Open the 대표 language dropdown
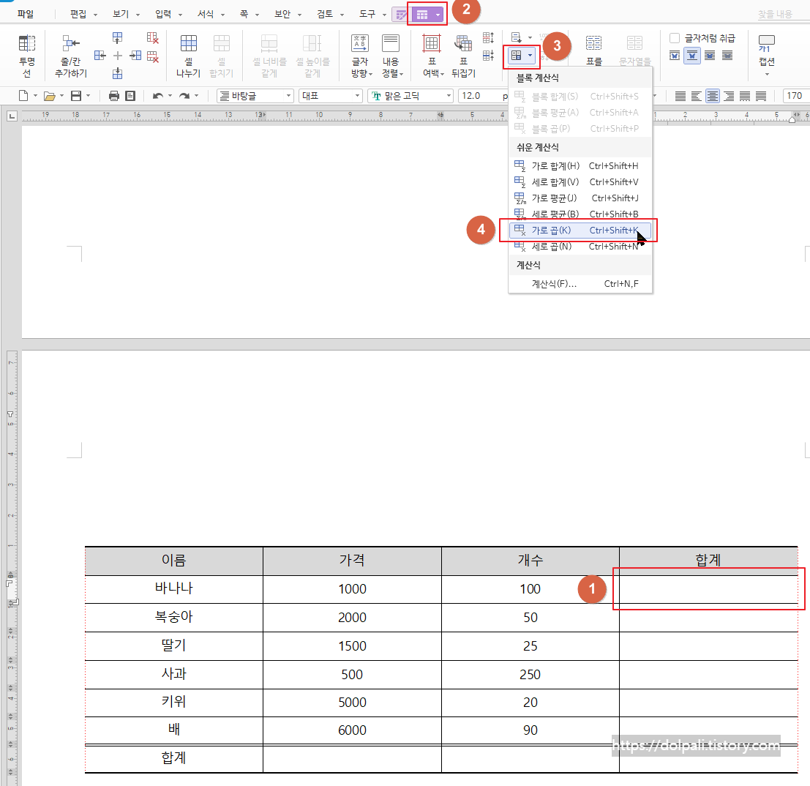810x786 pixels. point(330,96)
